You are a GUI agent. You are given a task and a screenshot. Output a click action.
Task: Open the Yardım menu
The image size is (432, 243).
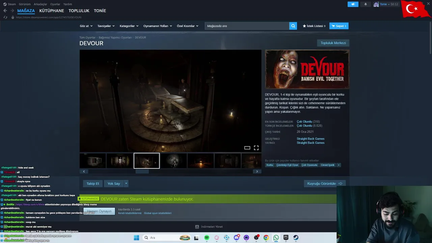(x=67, y=4)
